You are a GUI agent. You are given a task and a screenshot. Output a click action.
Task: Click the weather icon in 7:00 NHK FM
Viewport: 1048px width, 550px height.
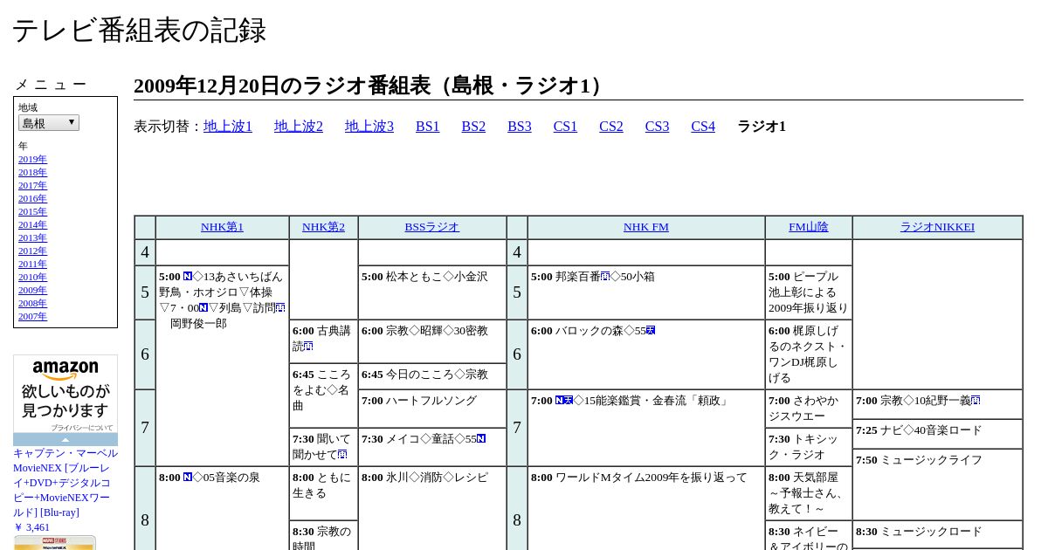pyautogui.click(x=569, y=401)
